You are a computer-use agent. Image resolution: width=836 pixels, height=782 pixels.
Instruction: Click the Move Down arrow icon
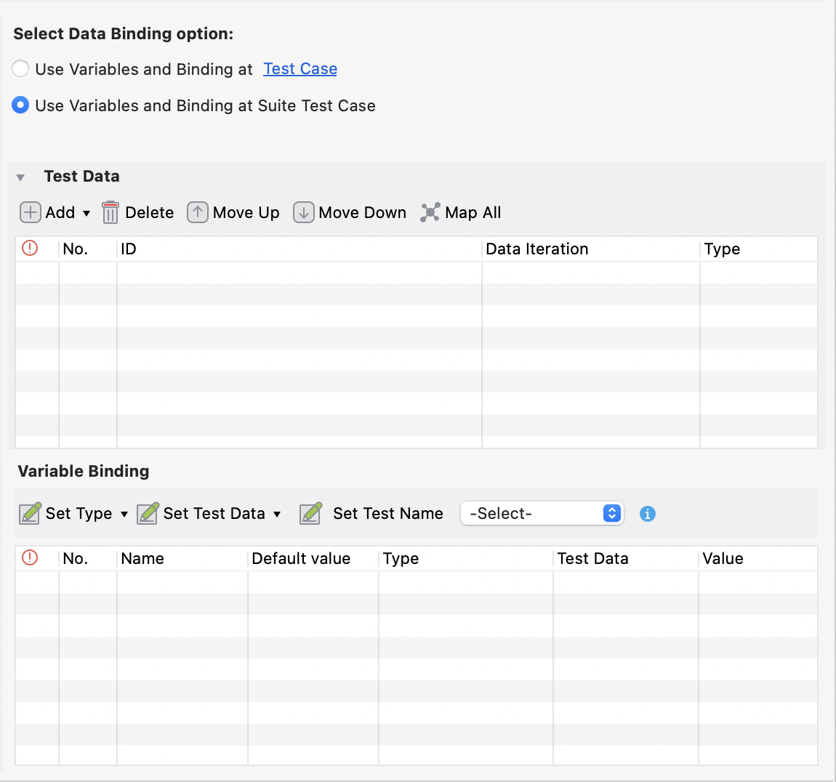point(303,212)
